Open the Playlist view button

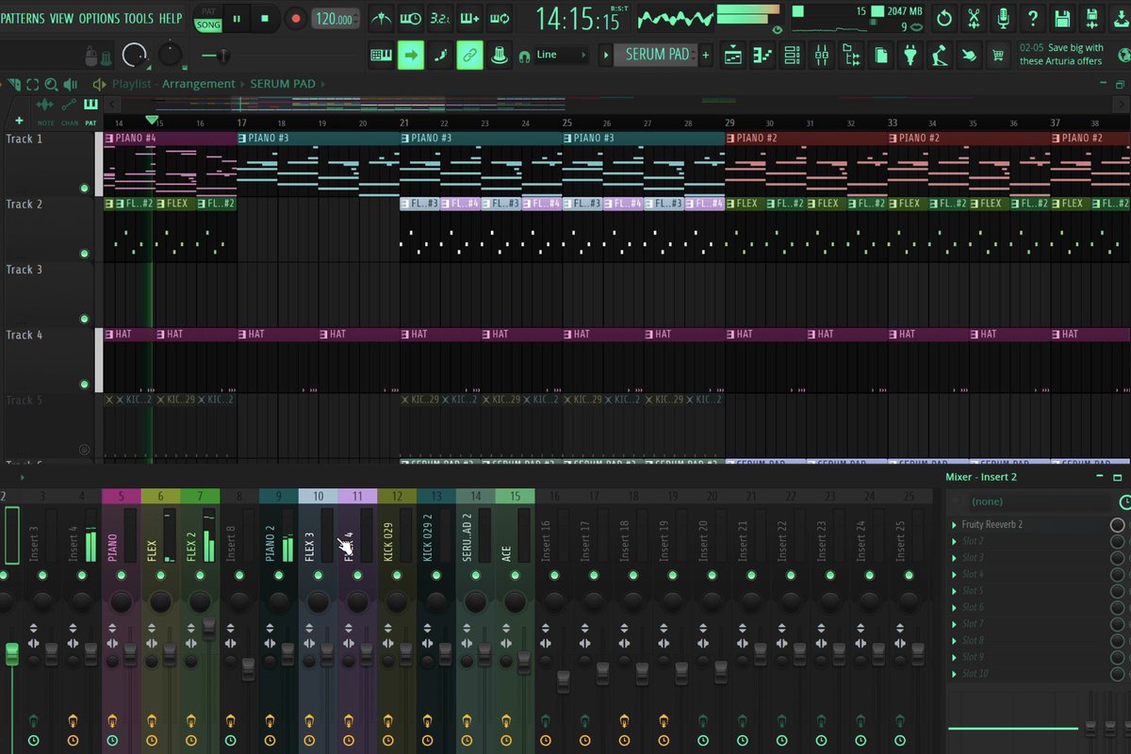tap(733, 56)
